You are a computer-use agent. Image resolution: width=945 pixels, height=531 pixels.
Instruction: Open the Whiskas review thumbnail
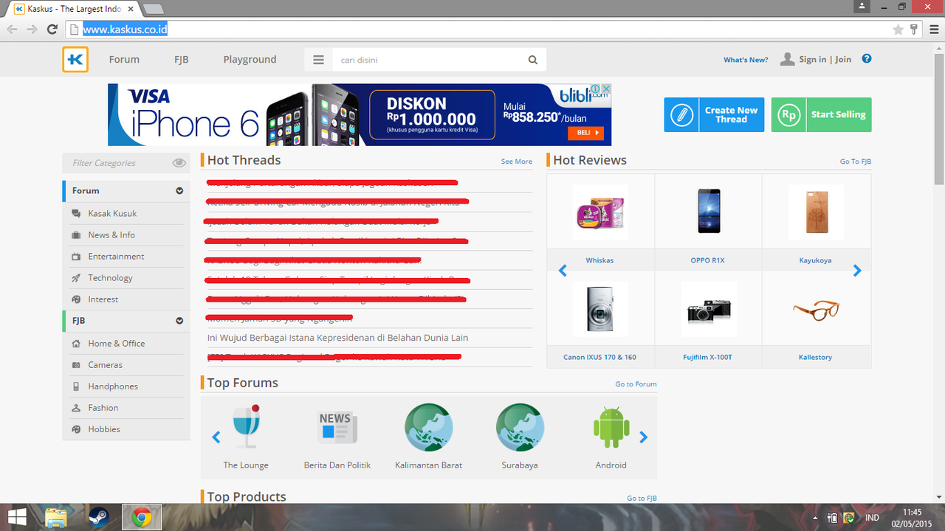click(599, 212)
